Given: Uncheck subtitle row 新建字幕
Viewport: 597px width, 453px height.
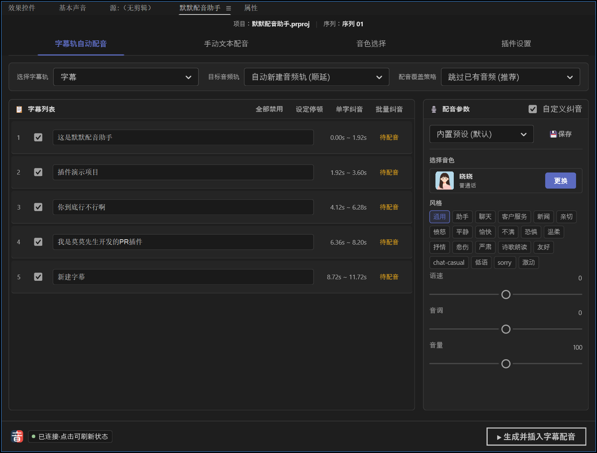Looking at the screenshot, I should point(38,277).
